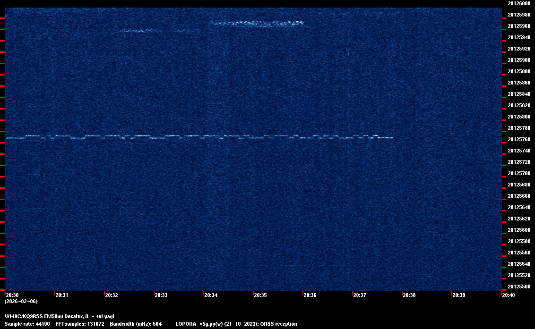This screenshot has width=535, height=329.
Task: Click the 28125760 frequency label
Action: (518, 139)
